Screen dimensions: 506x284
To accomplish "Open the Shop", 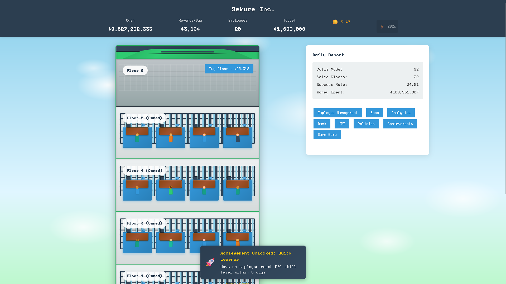I will pos(374,113).
